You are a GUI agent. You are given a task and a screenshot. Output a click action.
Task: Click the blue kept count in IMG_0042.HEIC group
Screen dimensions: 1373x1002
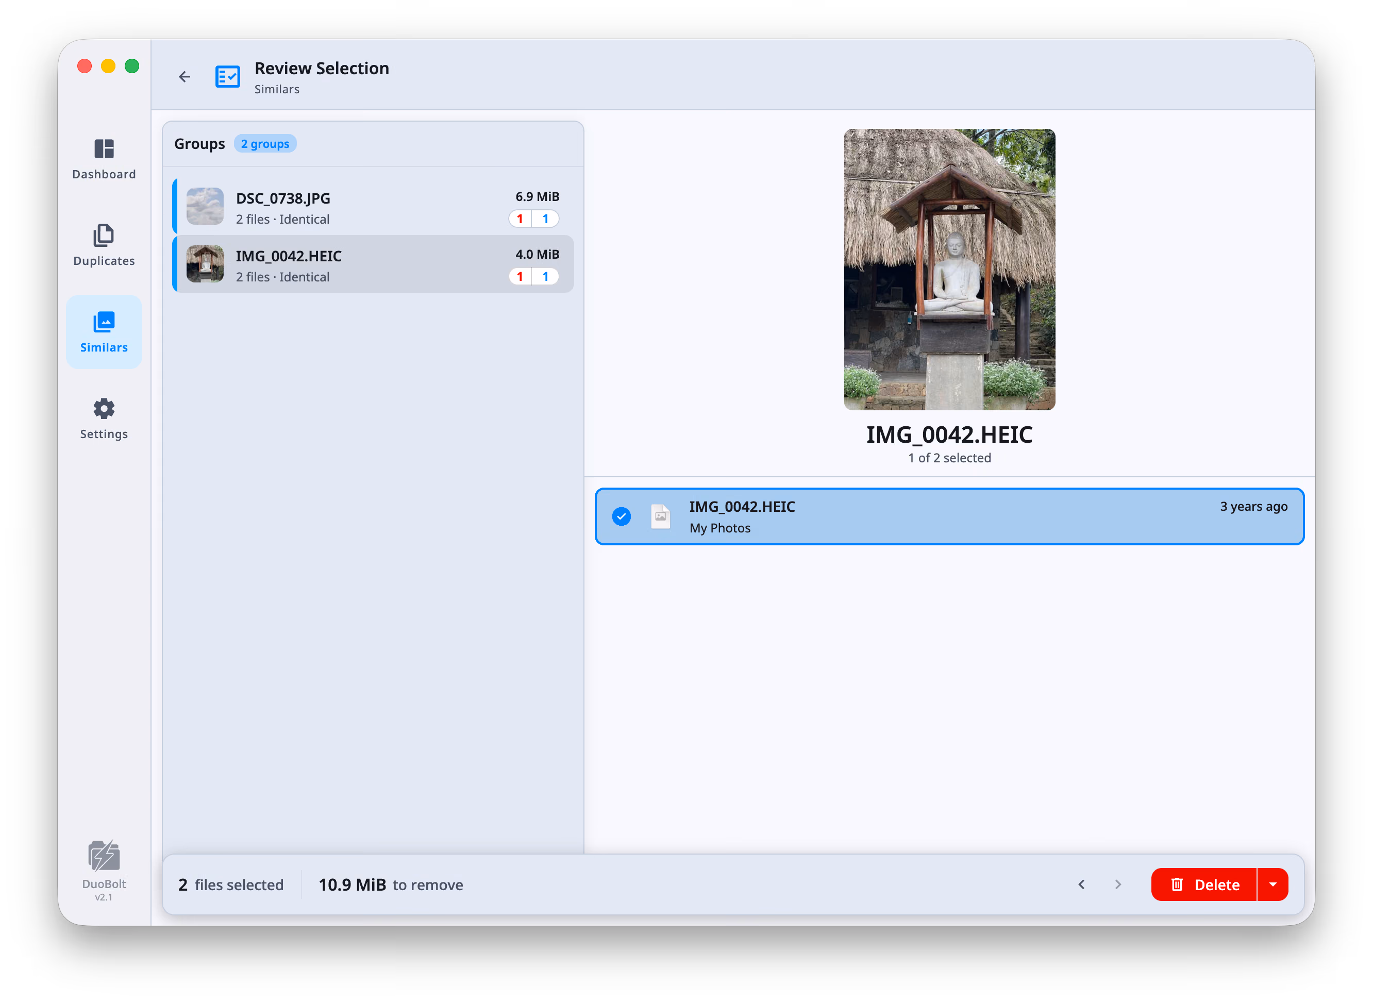[x=545, y=277]
